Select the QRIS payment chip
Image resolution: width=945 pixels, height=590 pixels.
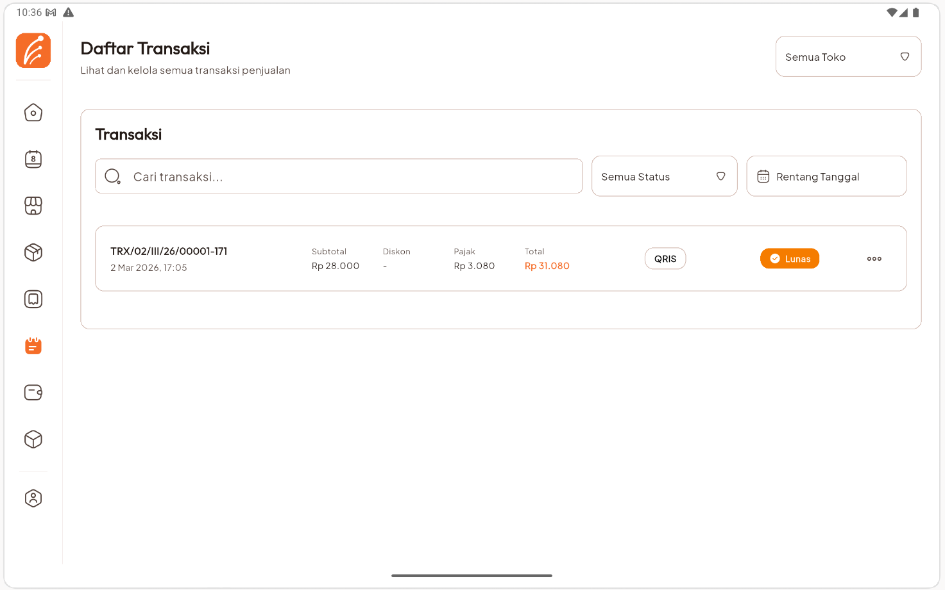pyautogui.click(x=665, y=258)
